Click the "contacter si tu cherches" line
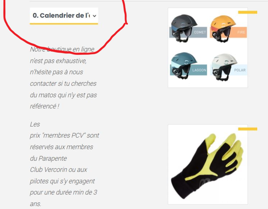Image resolution: width=268 pixels, height=209 pixels. [x=63, y=84]
